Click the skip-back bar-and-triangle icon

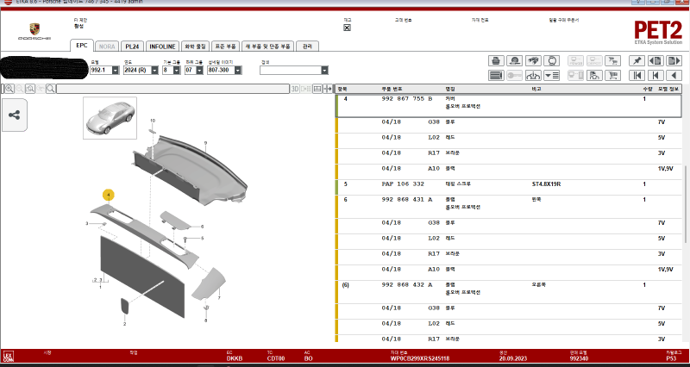(x=655, y=76)
